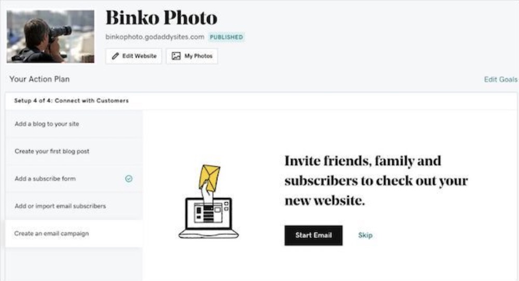519x281 pixels.
Task: Skip the email invitation step
Action: click(365, 235)
